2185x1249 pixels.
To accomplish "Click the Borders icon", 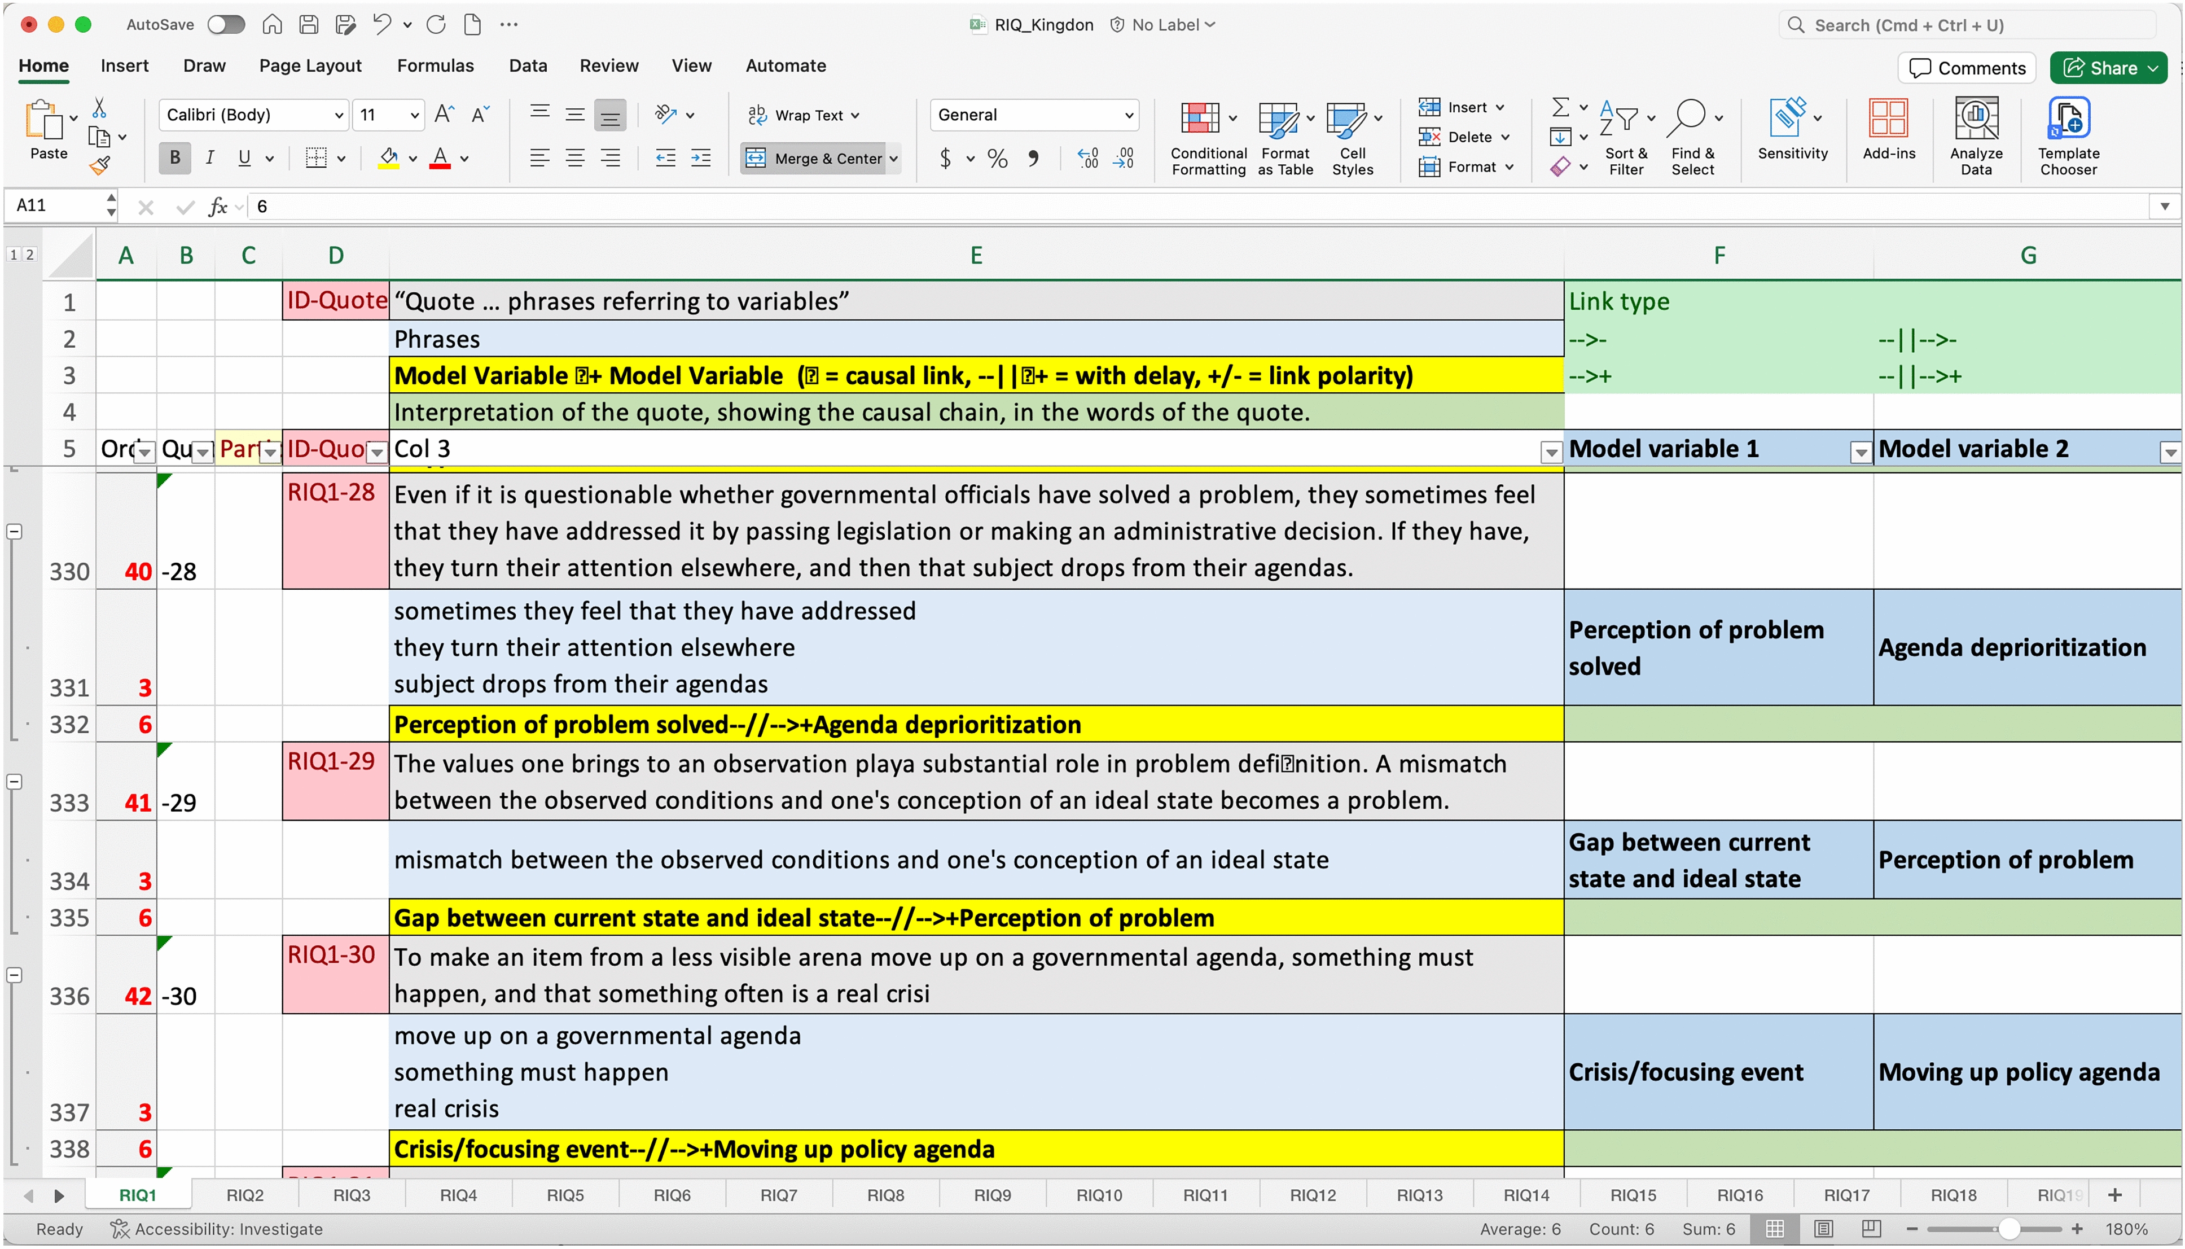I will pos(317,158).
